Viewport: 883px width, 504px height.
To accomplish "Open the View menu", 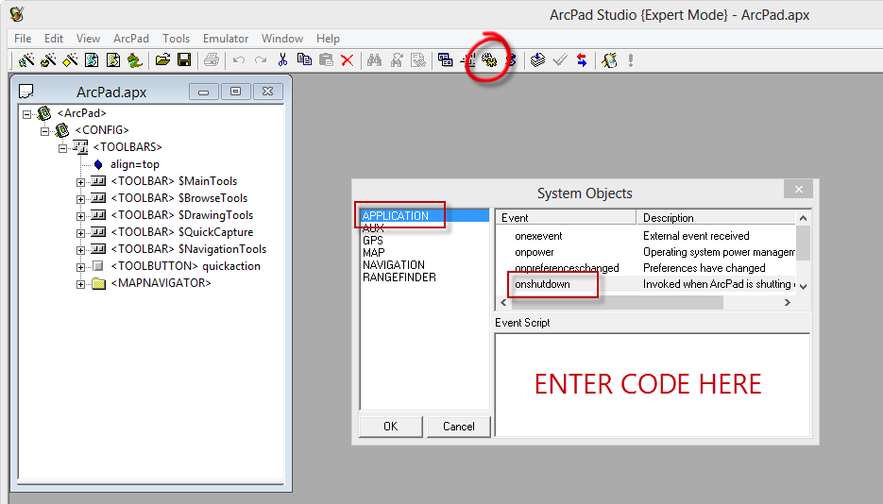I will (x=88, y=39).
